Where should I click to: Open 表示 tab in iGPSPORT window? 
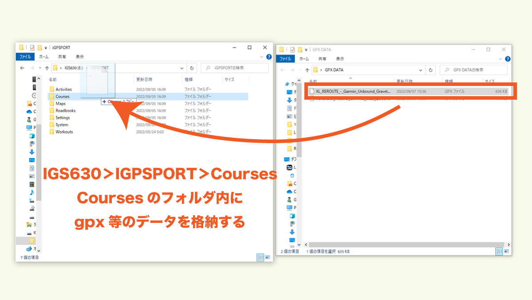80,57
